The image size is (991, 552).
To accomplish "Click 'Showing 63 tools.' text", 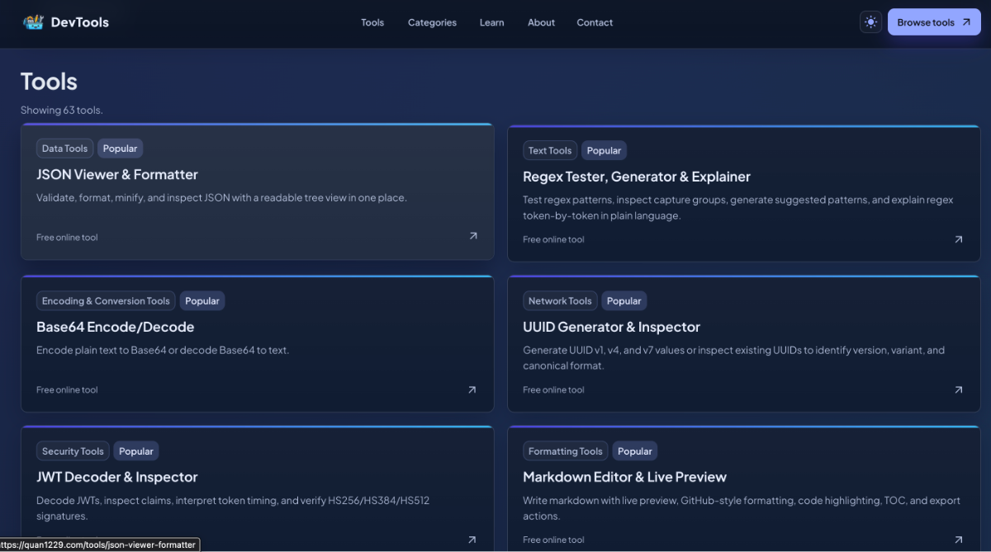I will 62,110.
